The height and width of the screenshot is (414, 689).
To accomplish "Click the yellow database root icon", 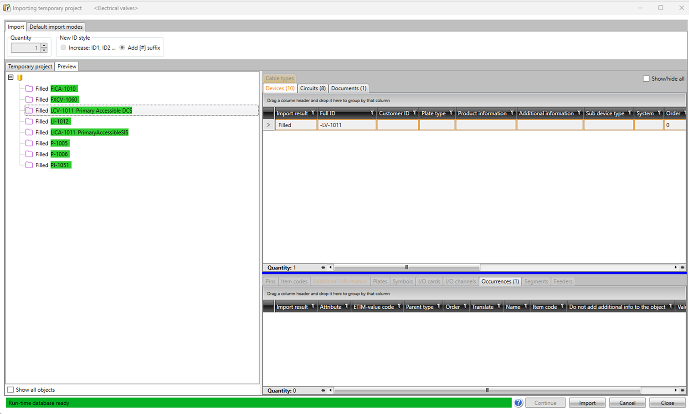I will click(x=20, y=78).
